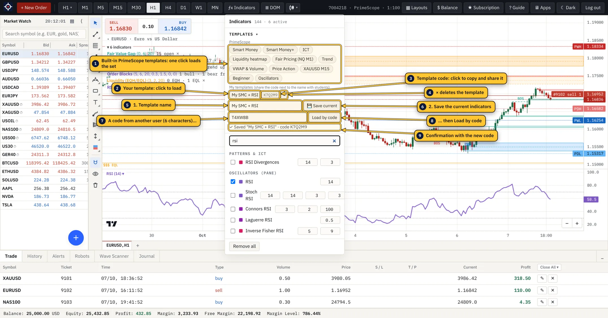Uncheck the RSI oscillator checkbox
This screenshot has height=318, width=608.
pos(233,182)
